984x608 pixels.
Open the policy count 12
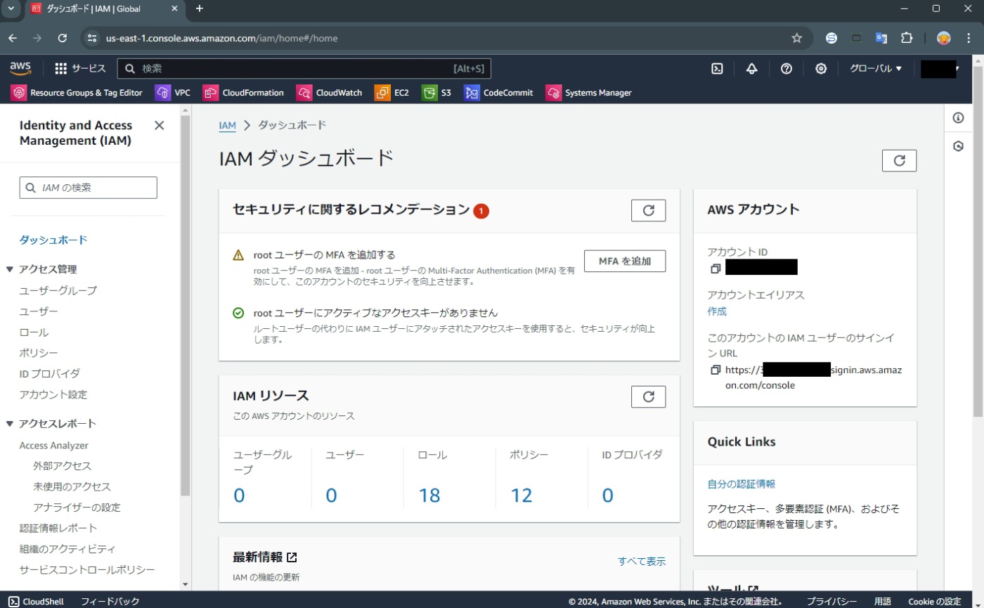[x=521, y=496]
